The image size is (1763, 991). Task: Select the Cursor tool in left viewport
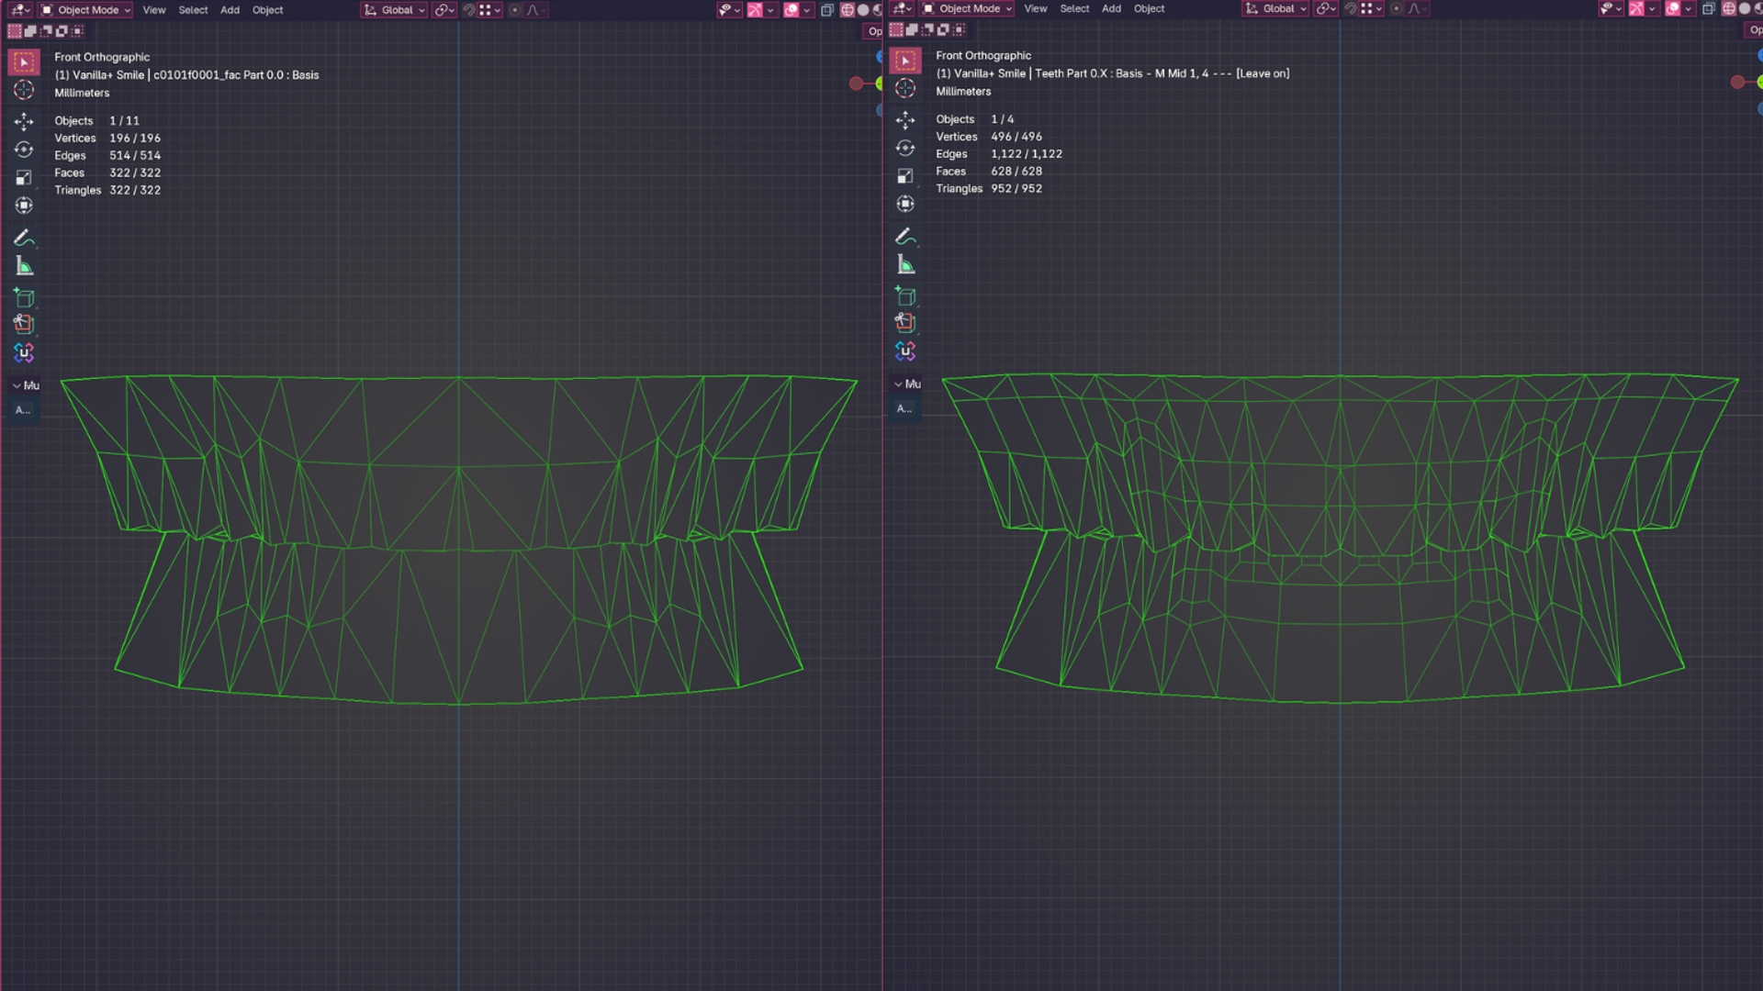[24, 90]
